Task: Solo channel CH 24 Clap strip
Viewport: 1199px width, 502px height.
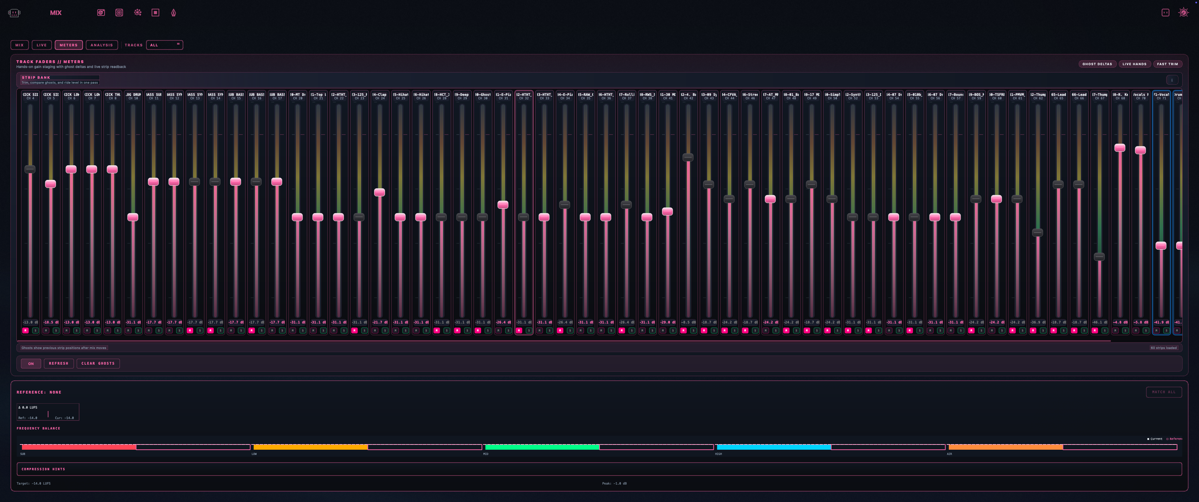Action: tap(385, 330)
